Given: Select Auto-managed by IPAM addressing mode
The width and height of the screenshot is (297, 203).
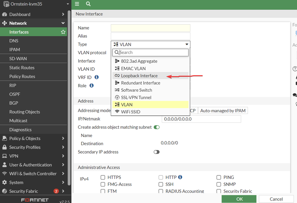Looking at the screenshot, I should (x=223, y=111).
